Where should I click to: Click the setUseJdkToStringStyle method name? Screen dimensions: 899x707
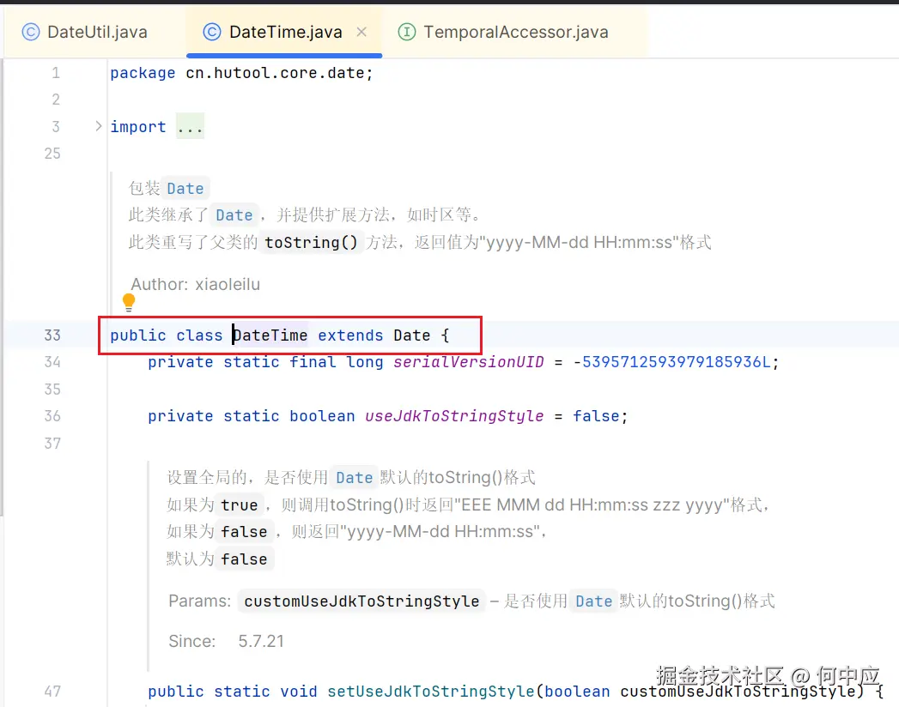pos(430,692)
